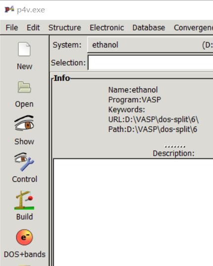Click into the Selection input field
This screenshot has width=213, height=266.
tap(151, 63)
